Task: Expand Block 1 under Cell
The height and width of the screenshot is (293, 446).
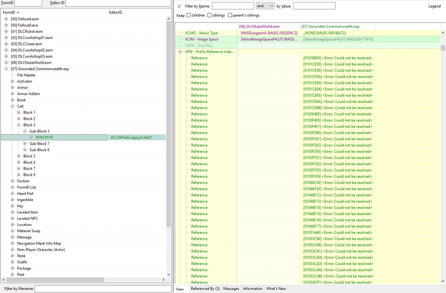Action: pyautogui.click(x=19, y=112)
